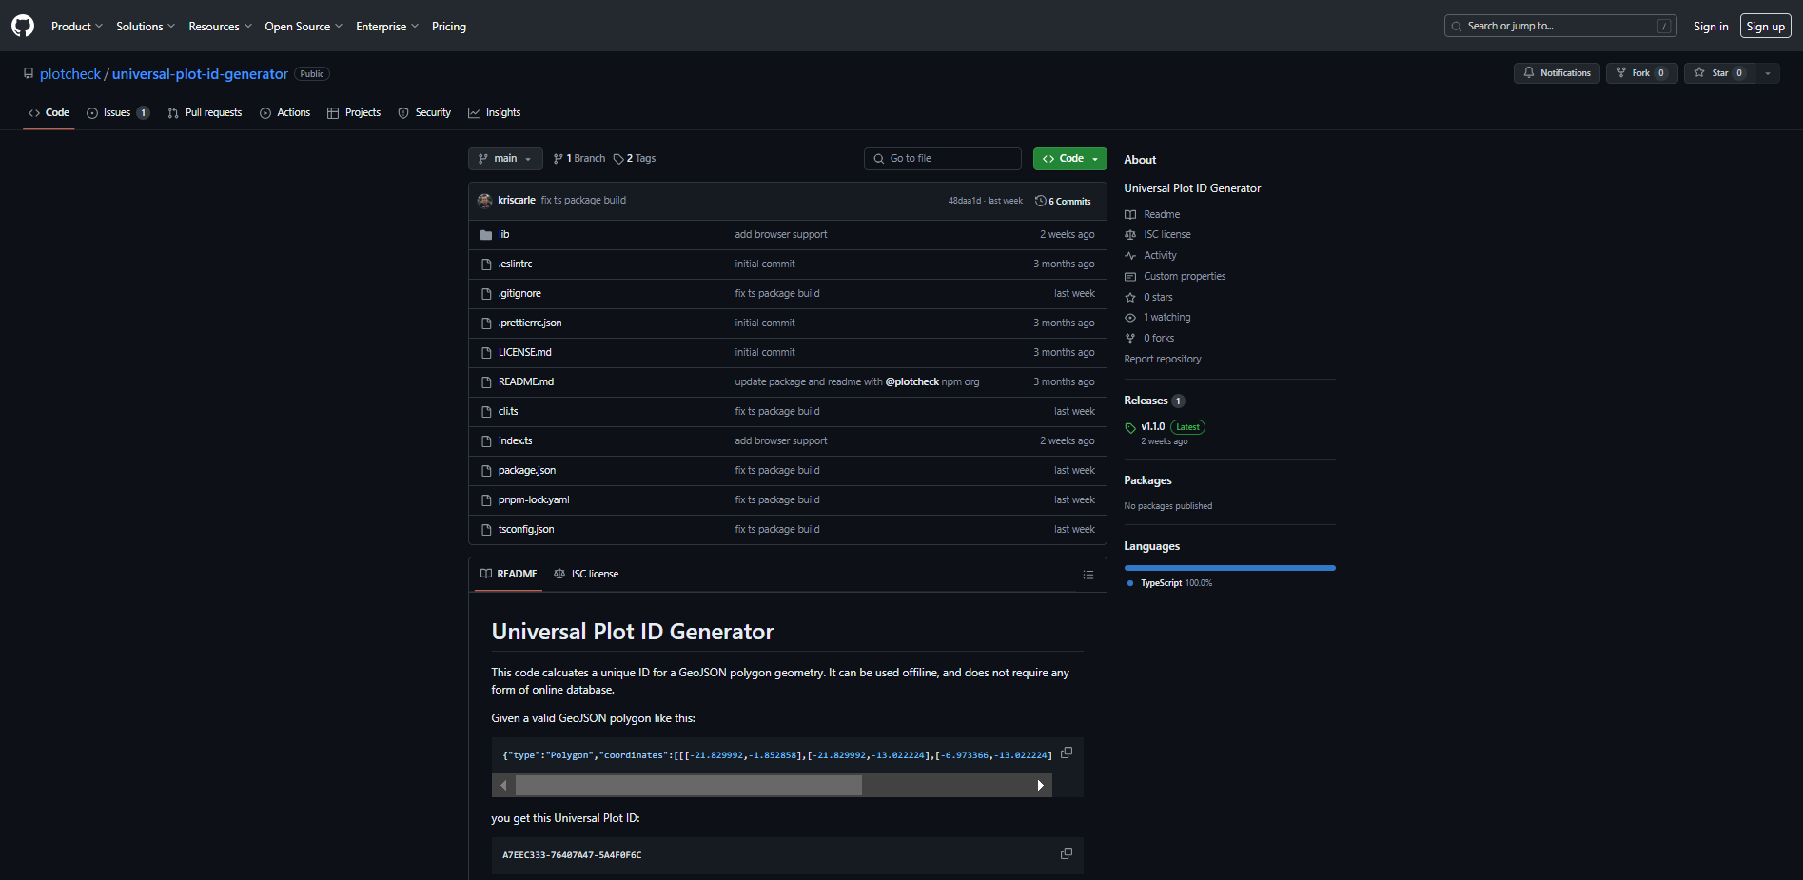Image resolution: width=1803 pixels, height=880 pixels.
Task: Open the Activity link
Action: point(1160,256)
